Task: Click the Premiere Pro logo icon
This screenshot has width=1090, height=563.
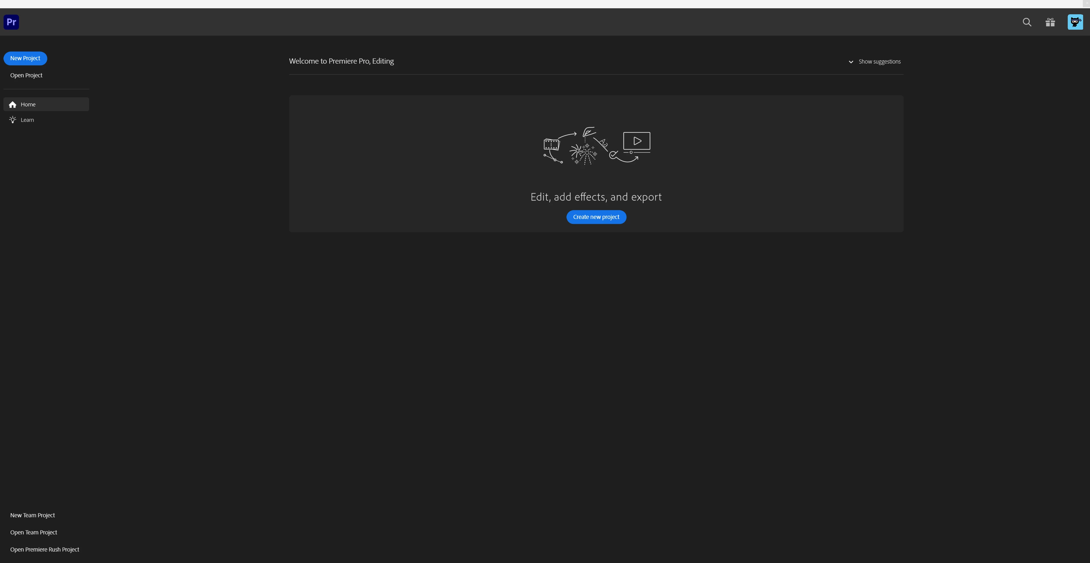Action: pyautogui.click(x=11, y=22)
